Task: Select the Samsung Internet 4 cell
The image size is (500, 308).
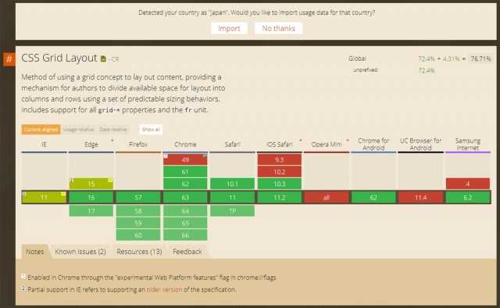Action: click(468, 184)
